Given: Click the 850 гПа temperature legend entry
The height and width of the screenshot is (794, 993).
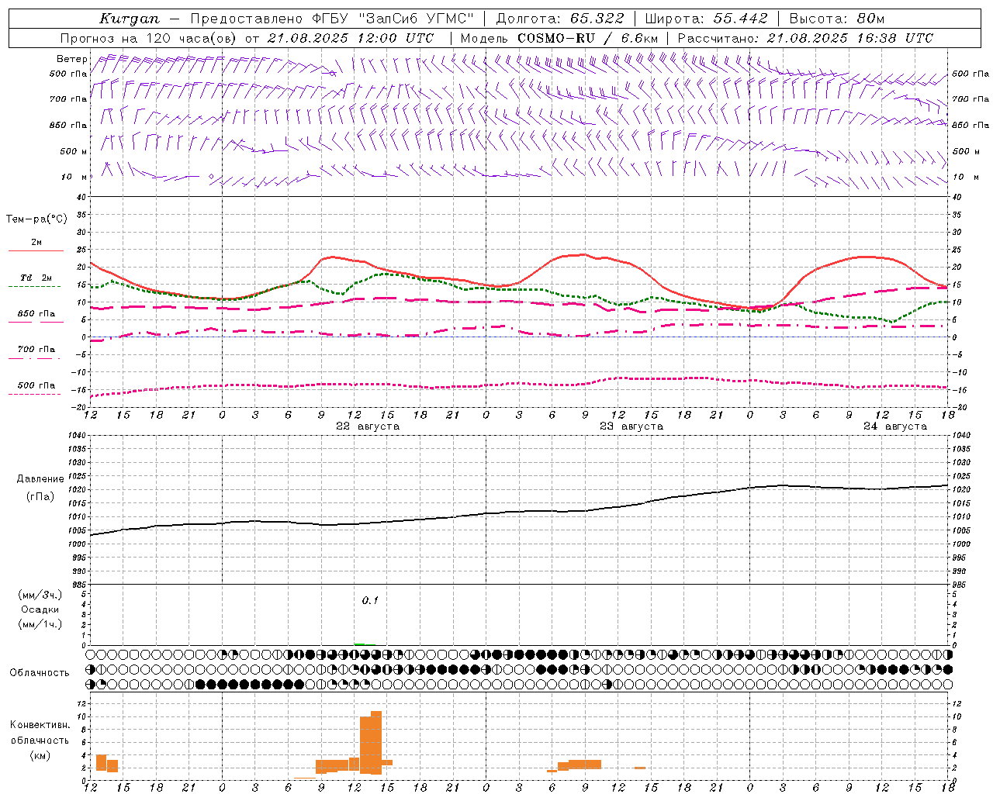Looking at the screenshot, I should [x=36, y=313].
